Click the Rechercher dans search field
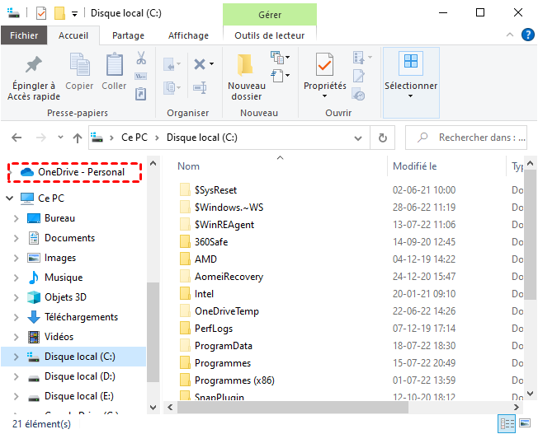Screen dimensions: 538x434 coord(466,138)
